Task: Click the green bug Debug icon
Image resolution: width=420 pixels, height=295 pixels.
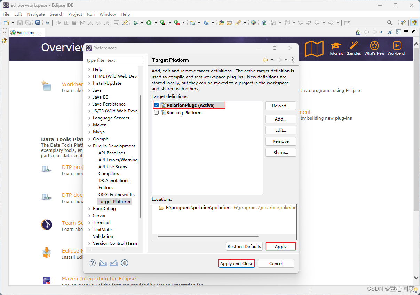Action: point(135,23)
